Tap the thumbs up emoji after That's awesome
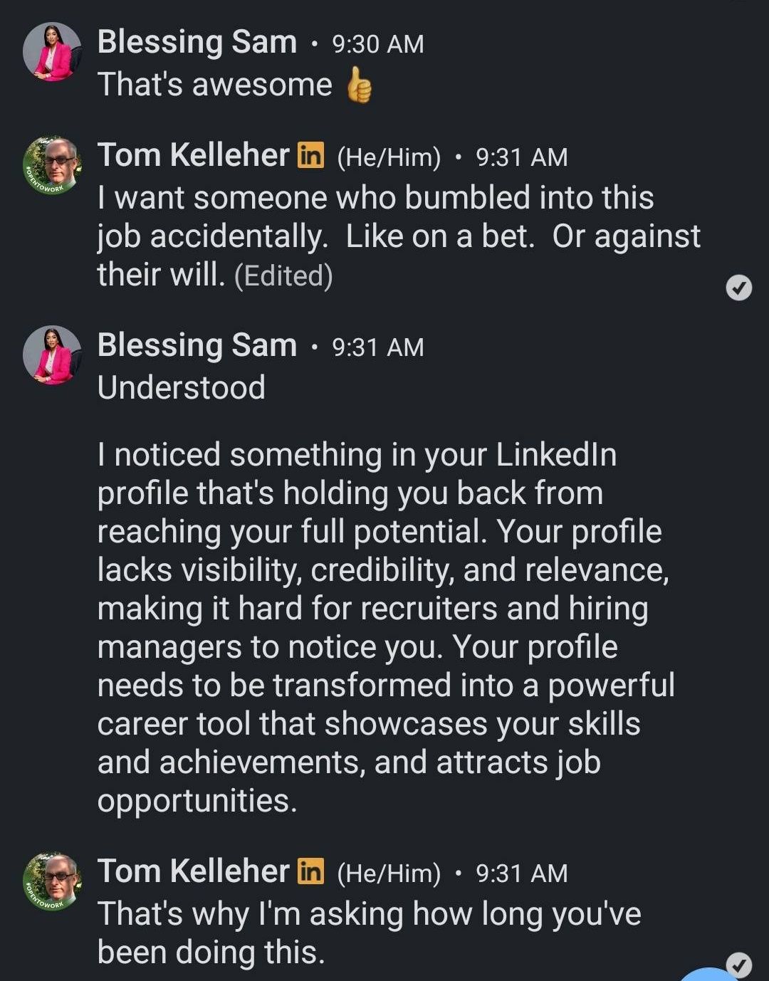This screenshot has width=769, height=981. [359, 85]
